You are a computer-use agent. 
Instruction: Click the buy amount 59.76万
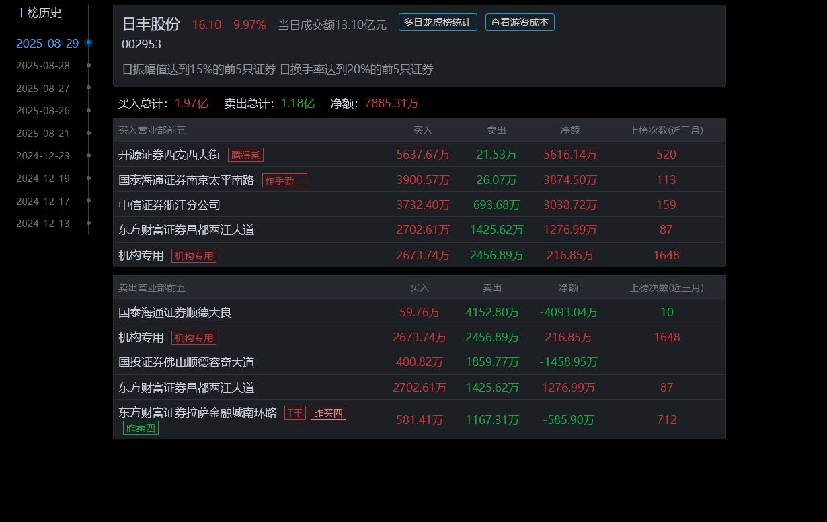pos(420,312)
